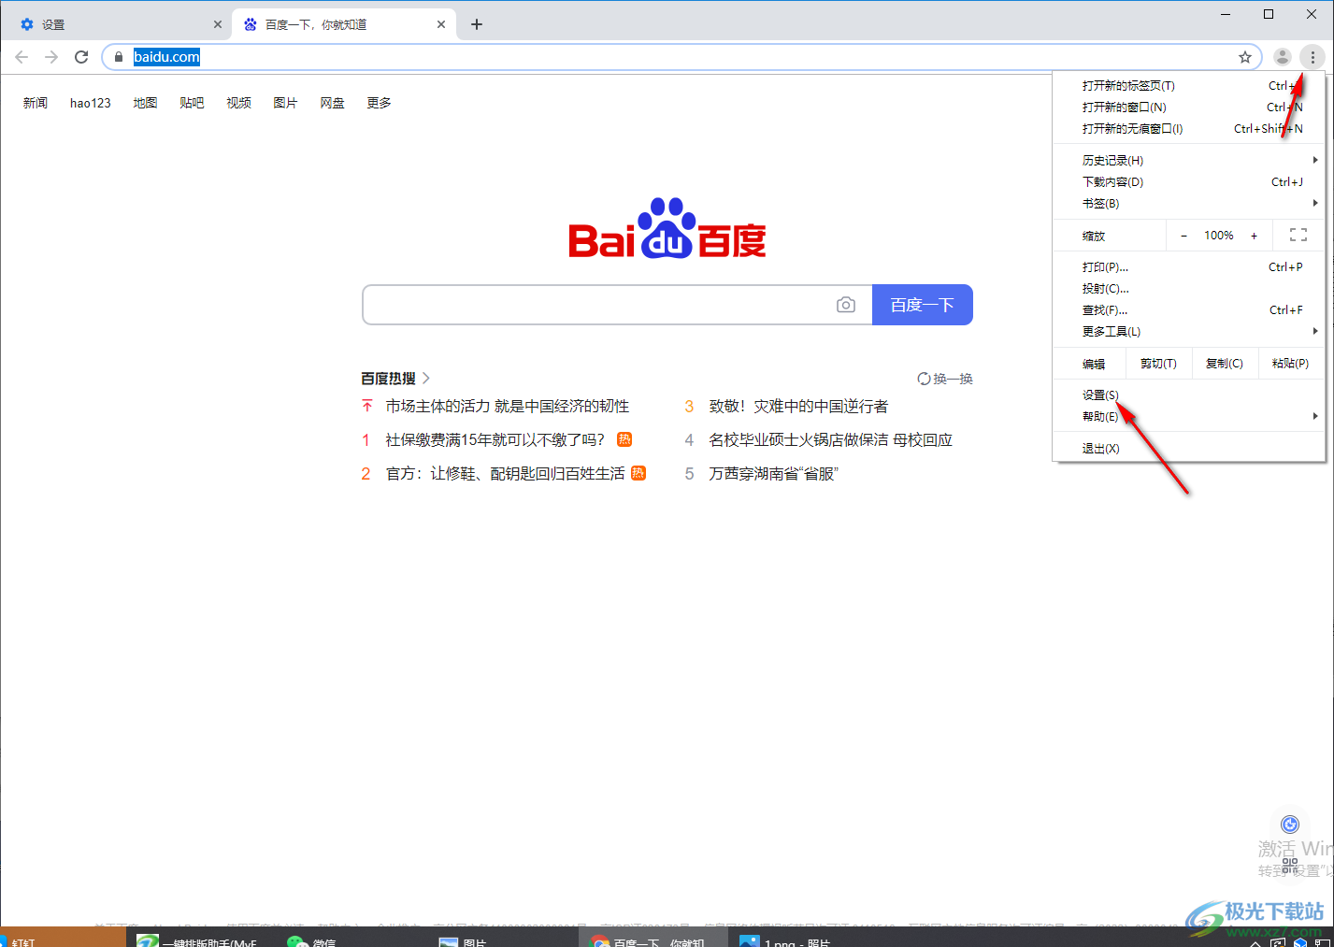1334x947 pixels.
Task: Click 复制(C) in the edit row
Action: coord(1225,364)
